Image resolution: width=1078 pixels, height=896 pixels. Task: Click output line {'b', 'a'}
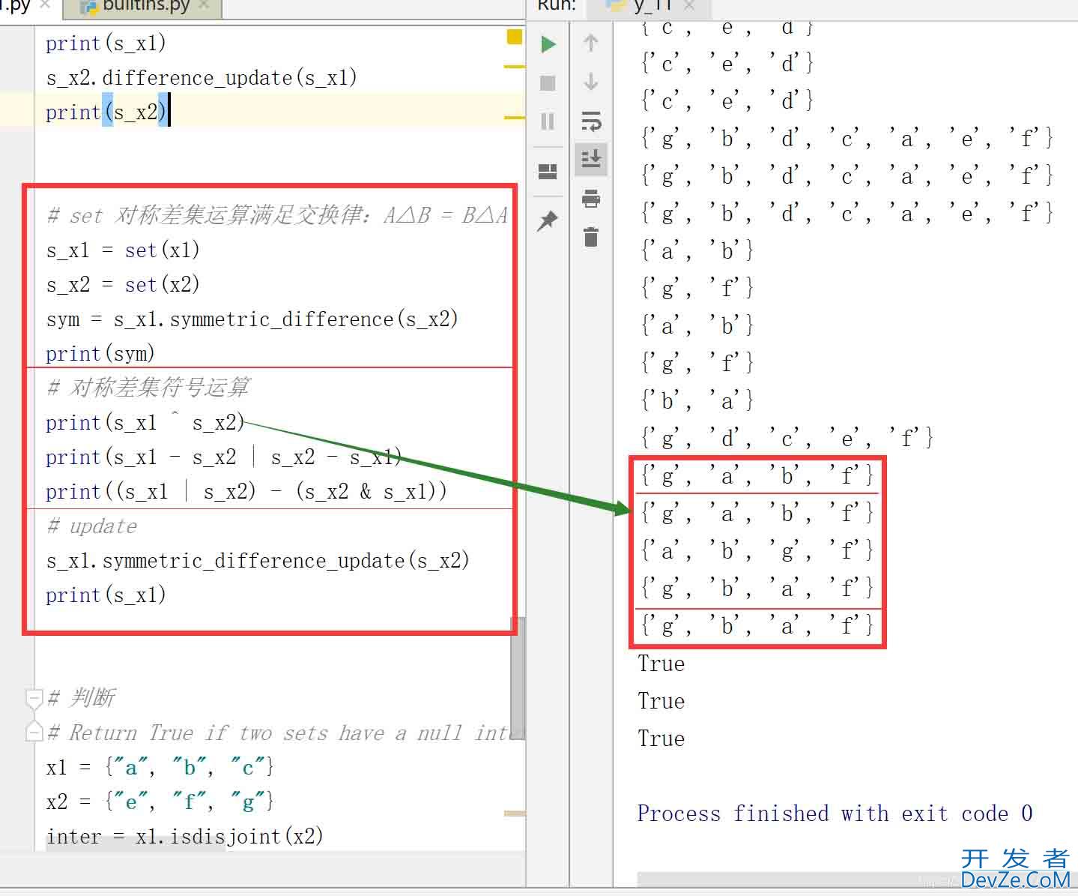[x=697, y=400]
